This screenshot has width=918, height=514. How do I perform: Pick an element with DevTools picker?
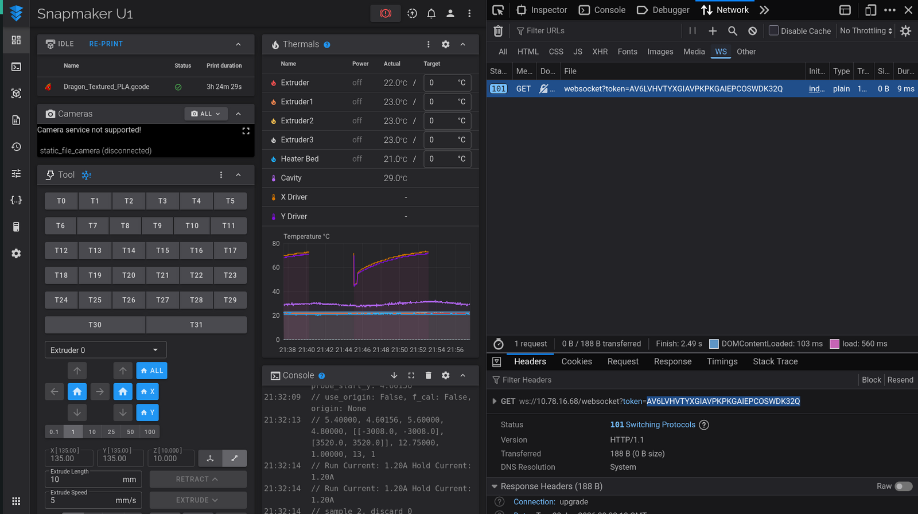[x=498, y=10]
